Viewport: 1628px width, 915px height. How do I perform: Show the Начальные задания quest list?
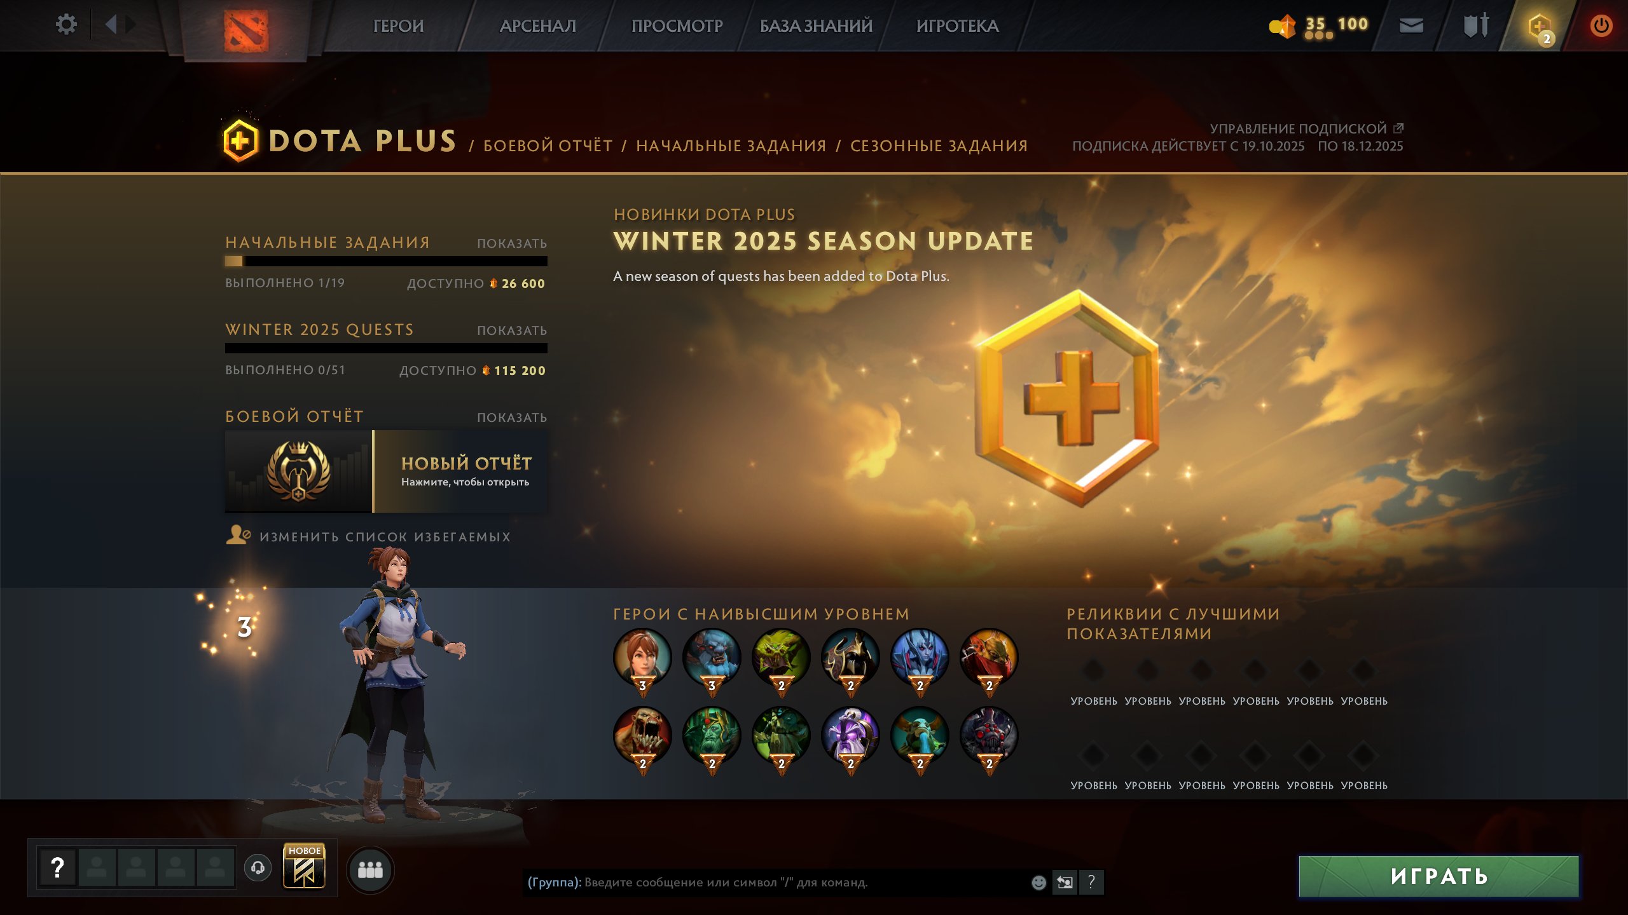pyautogui.click(x=512, y=243)
